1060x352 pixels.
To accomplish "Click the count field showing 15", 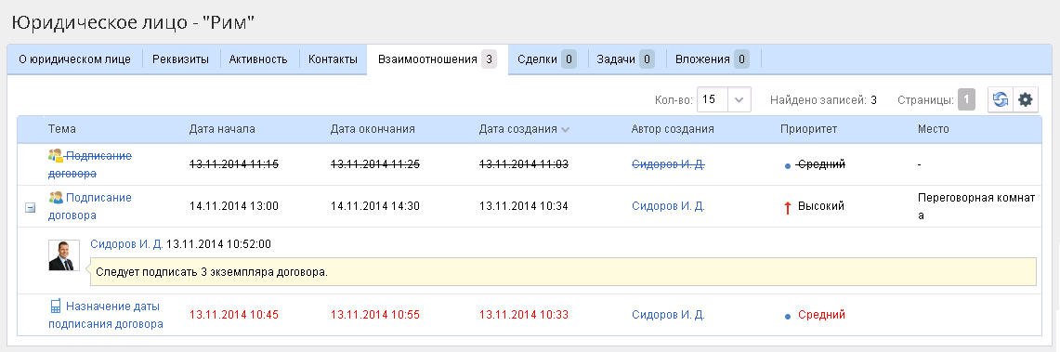I will click(712, 100).
